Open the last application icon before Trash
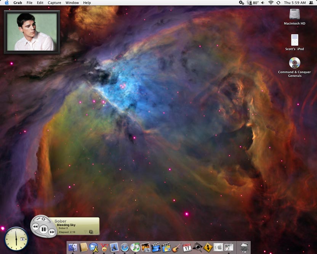The width and height of the screenshot is (317, 254). click(229, 247)
